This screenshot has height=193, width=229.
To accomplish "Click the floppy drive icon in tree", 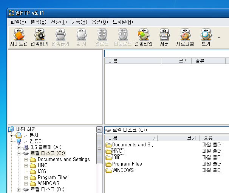I will tap(26, 147).
